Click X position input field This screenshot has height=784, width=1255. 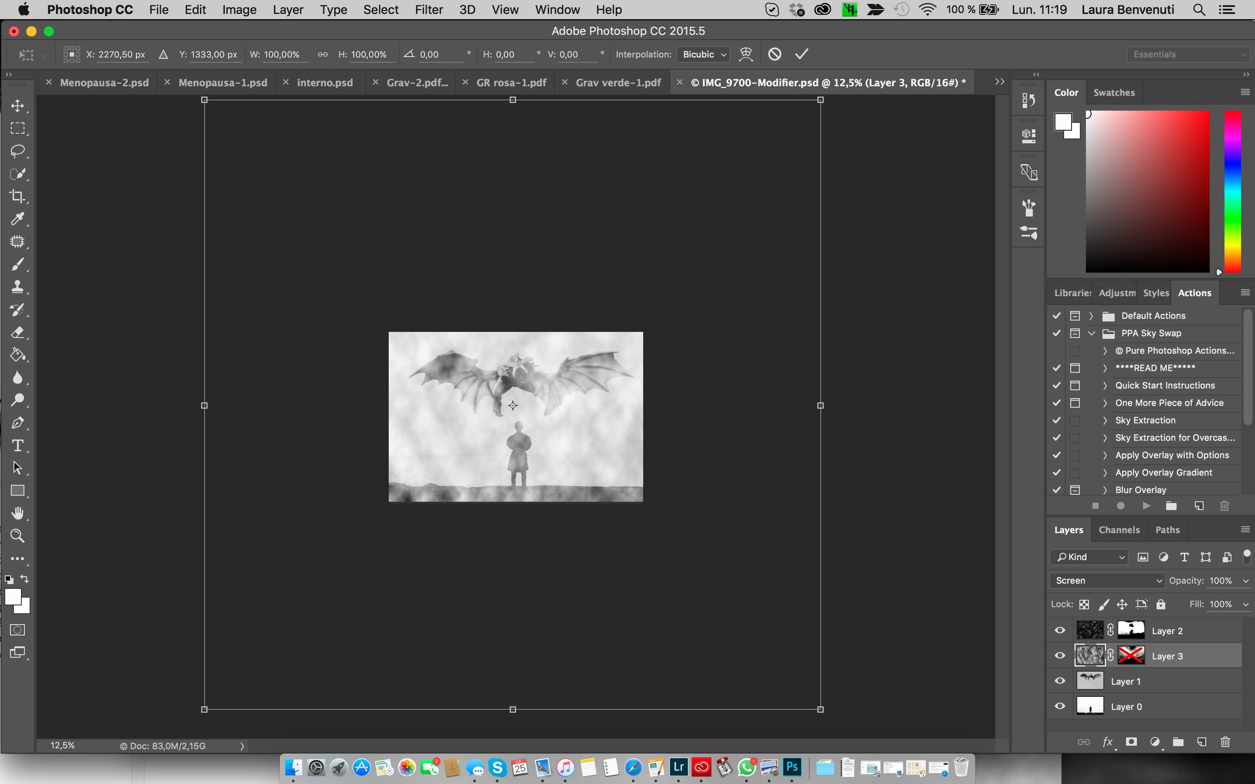click(x=122, y=54)
